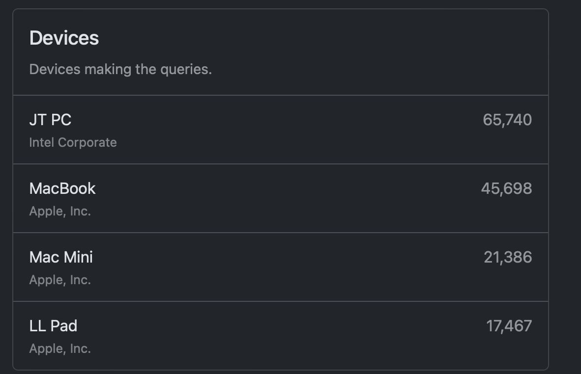Select the device row with most queries
Viewport: 581px width, 374px height.
(280, 130)
